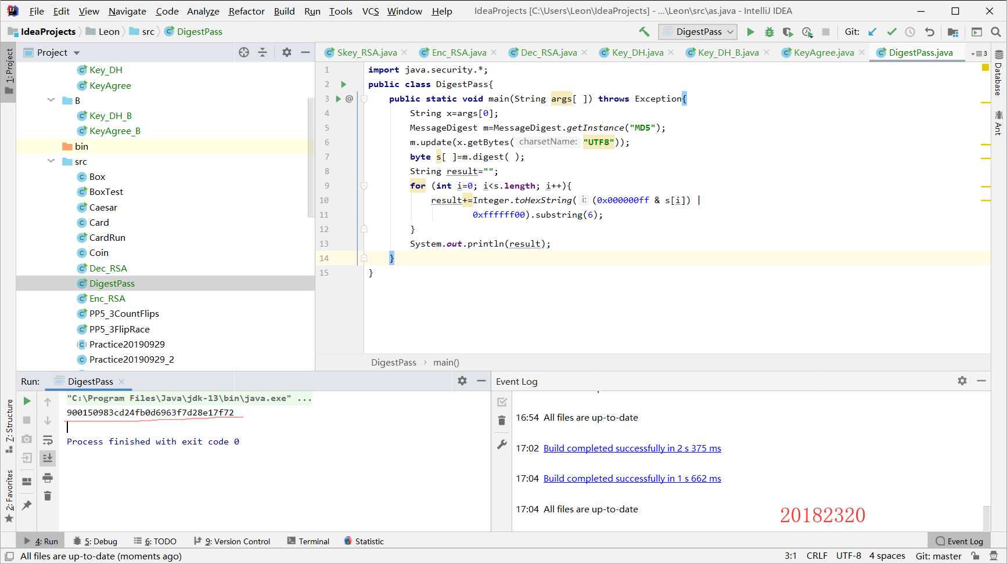This screenshot has height=564, width=1007.
Task: Open the Z: Structure side panel
Action: (9, 426)
